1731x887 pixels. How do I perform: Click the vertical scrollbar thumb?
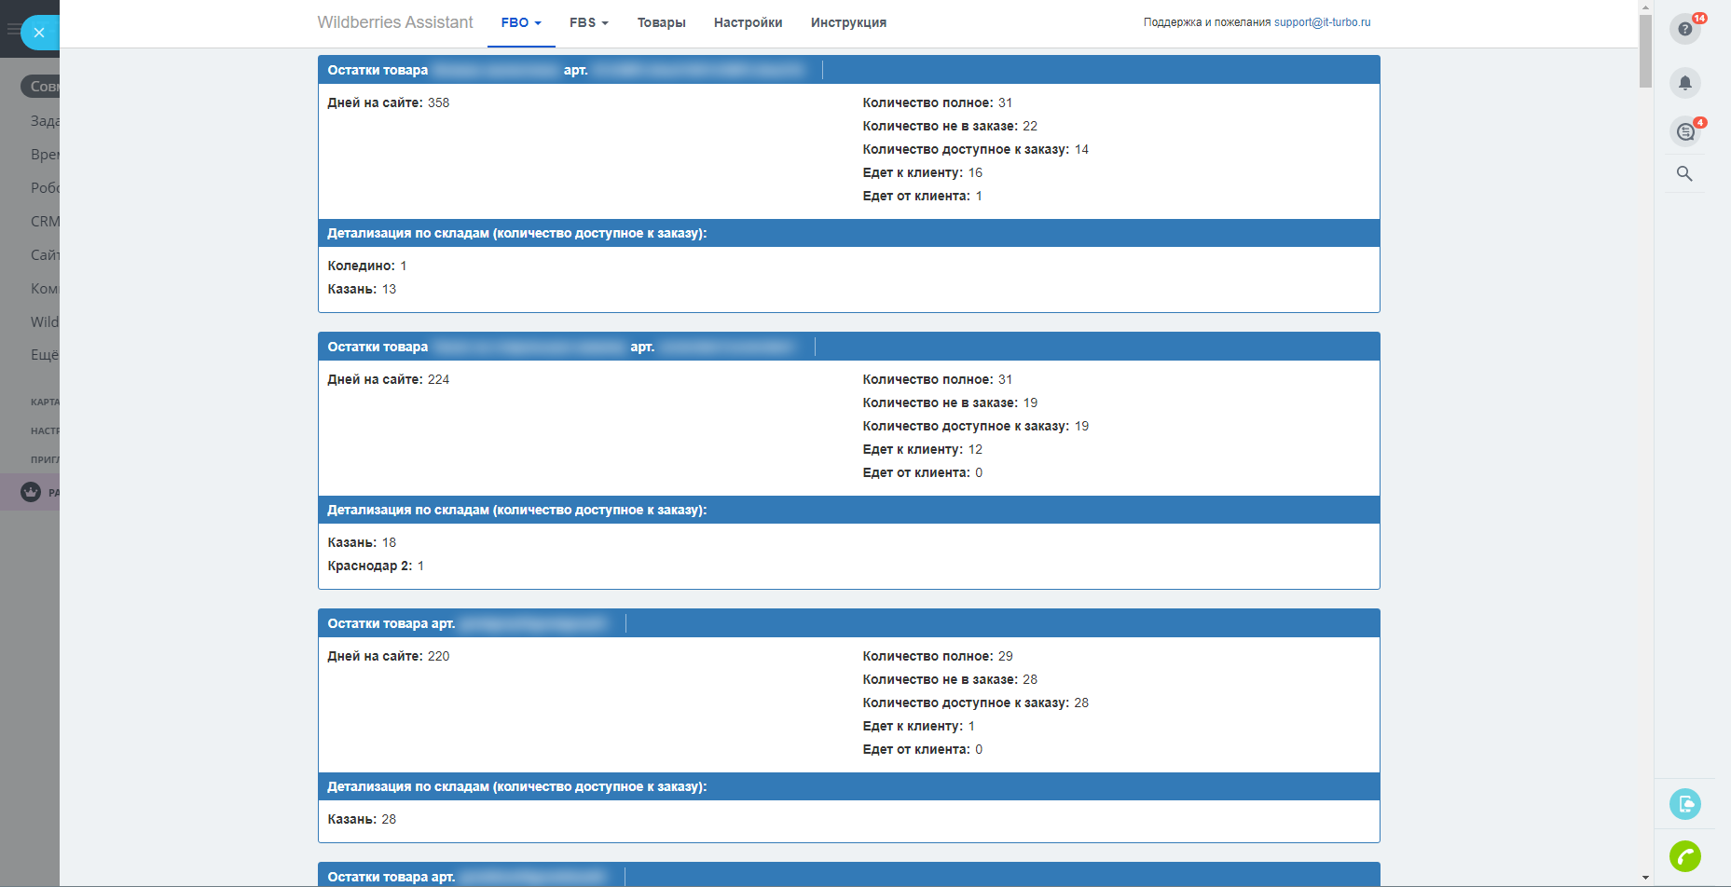[1645, 51]
